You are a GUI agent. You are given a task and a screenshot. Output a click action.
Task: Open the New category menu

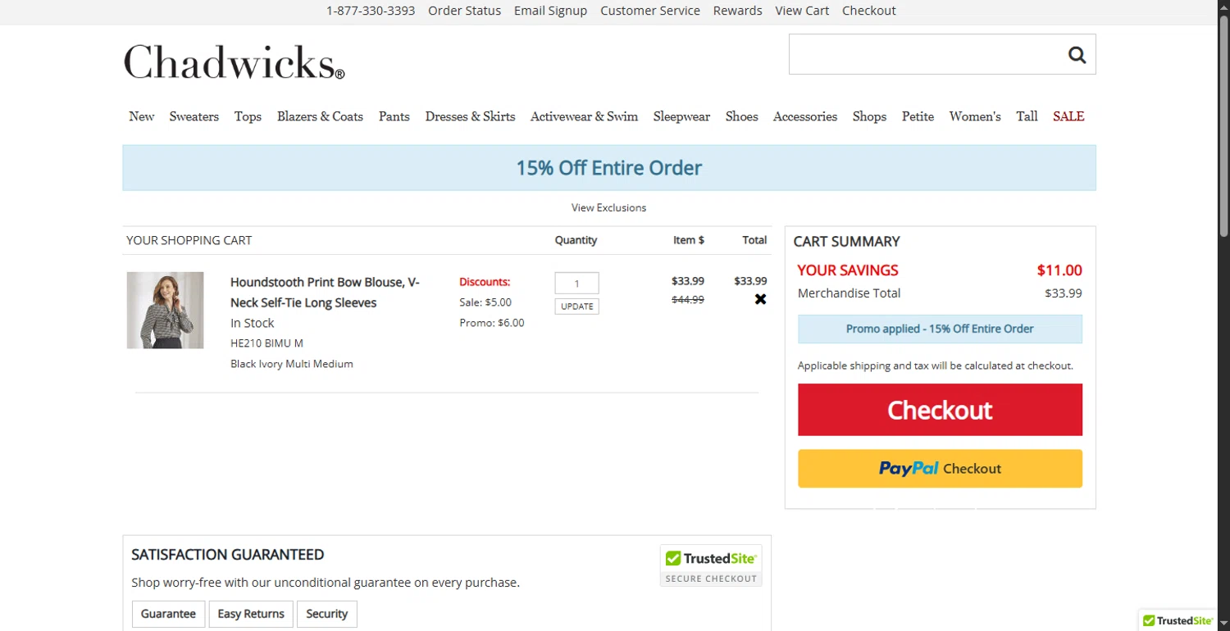click(142, 116)
